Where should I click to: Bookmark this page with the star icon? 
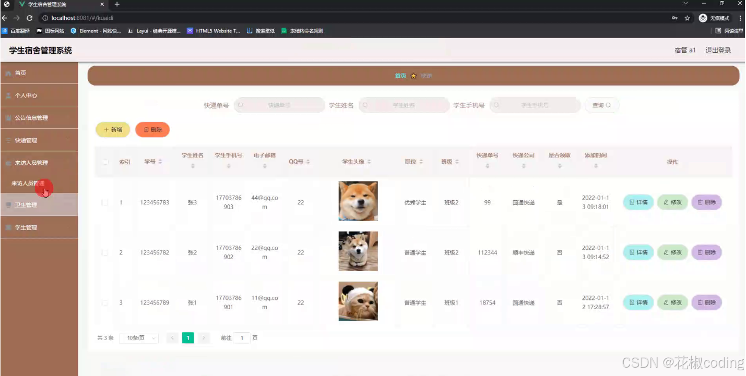click(688, 18)
